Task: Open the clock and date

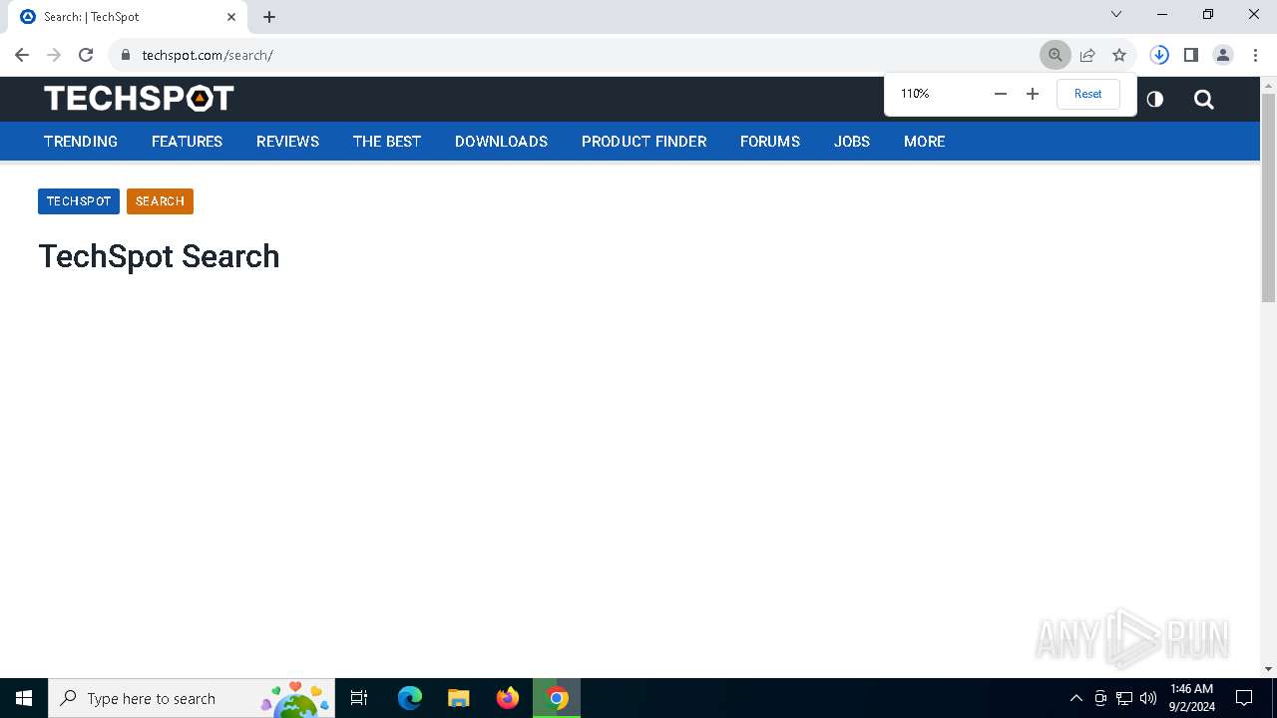Action: click(1191, 698)
